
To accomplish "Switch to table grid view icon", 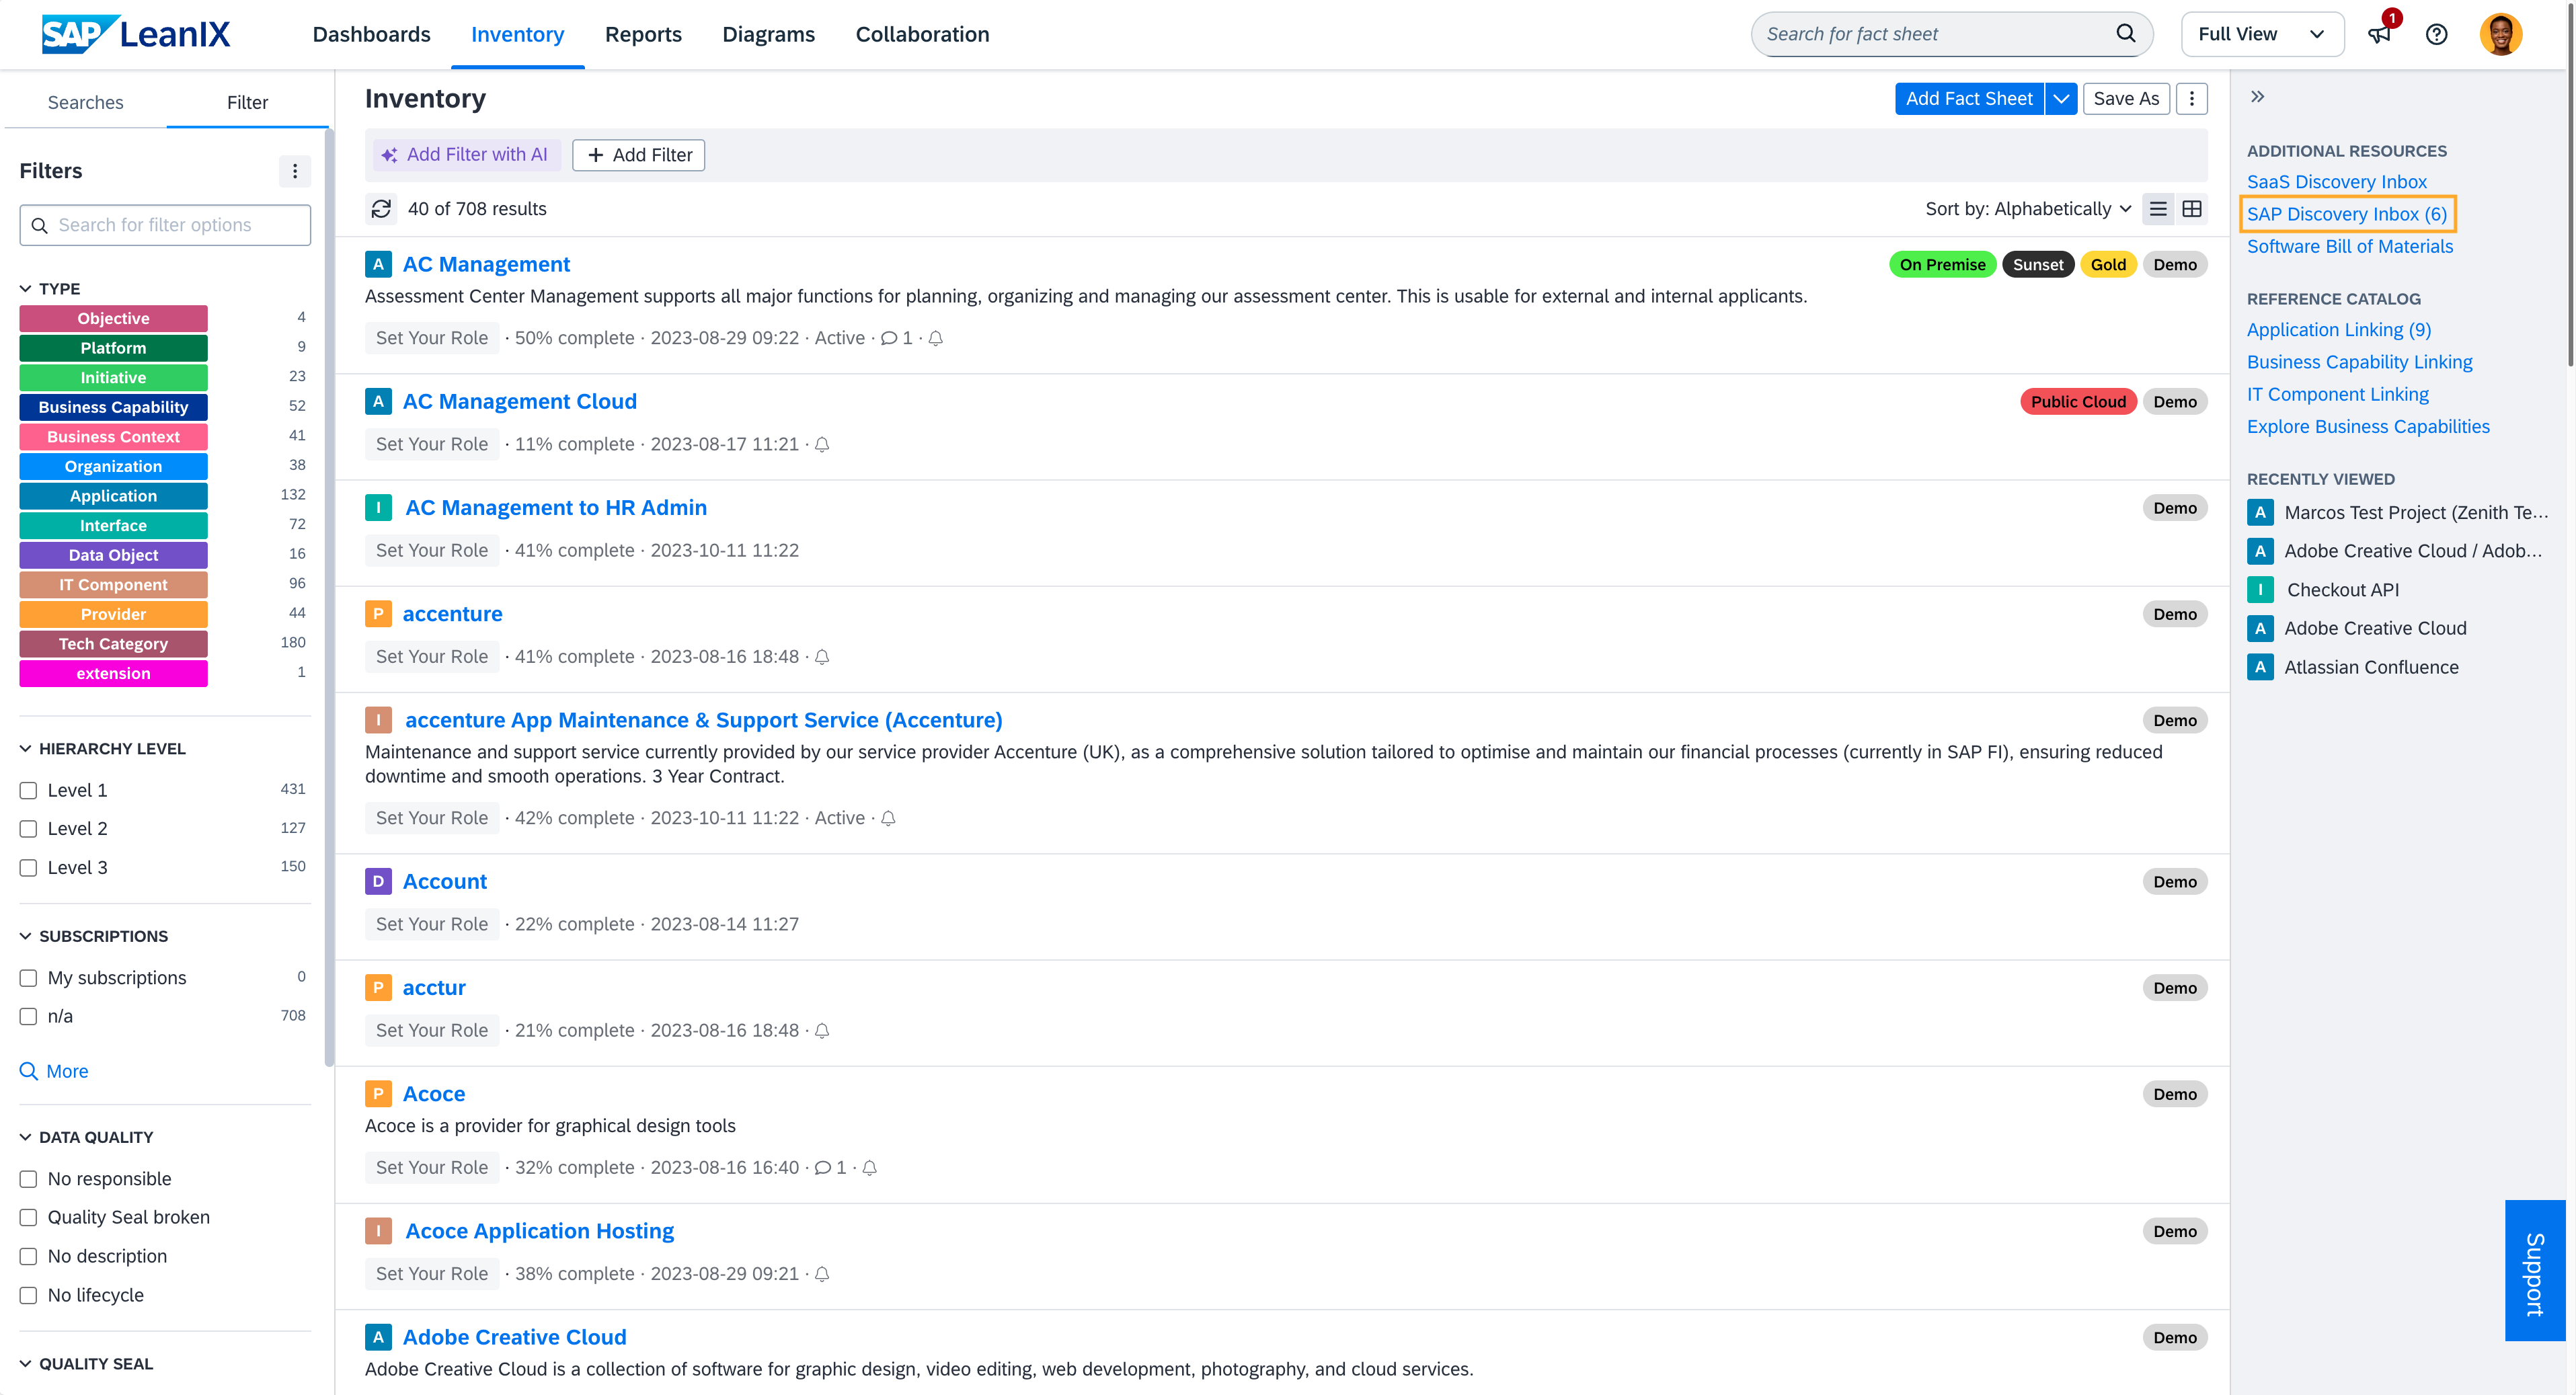I will coord(2192,209).
